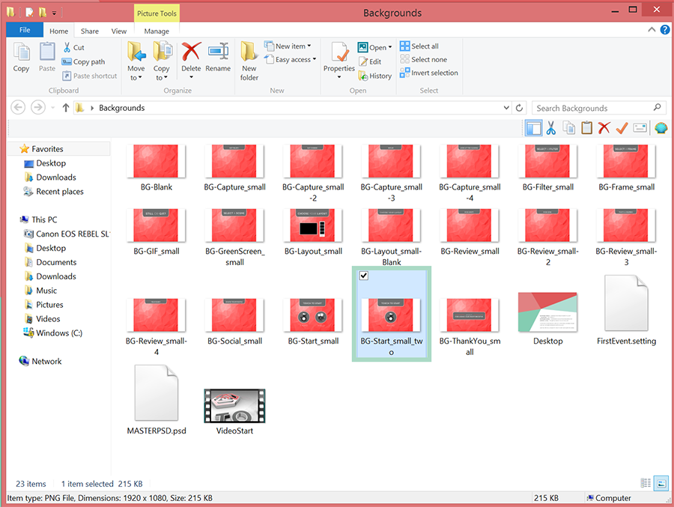Refresh the folder using the address bar icon
The width and height of the screenshot is (674, 507).
click(x=519, y=107)
